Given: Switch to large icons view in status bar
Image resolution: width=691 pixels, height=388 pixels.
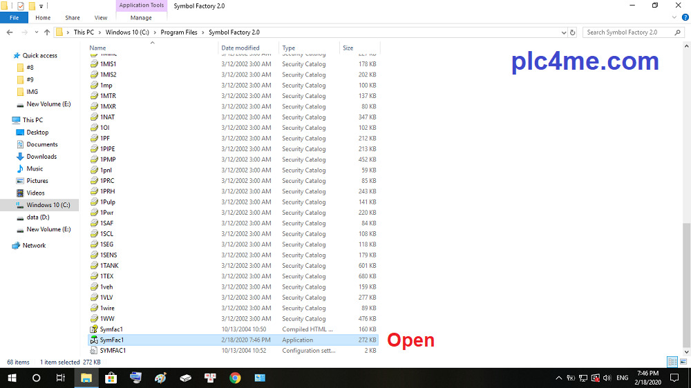Looking at the screenshot, I should tap(683, 362).
